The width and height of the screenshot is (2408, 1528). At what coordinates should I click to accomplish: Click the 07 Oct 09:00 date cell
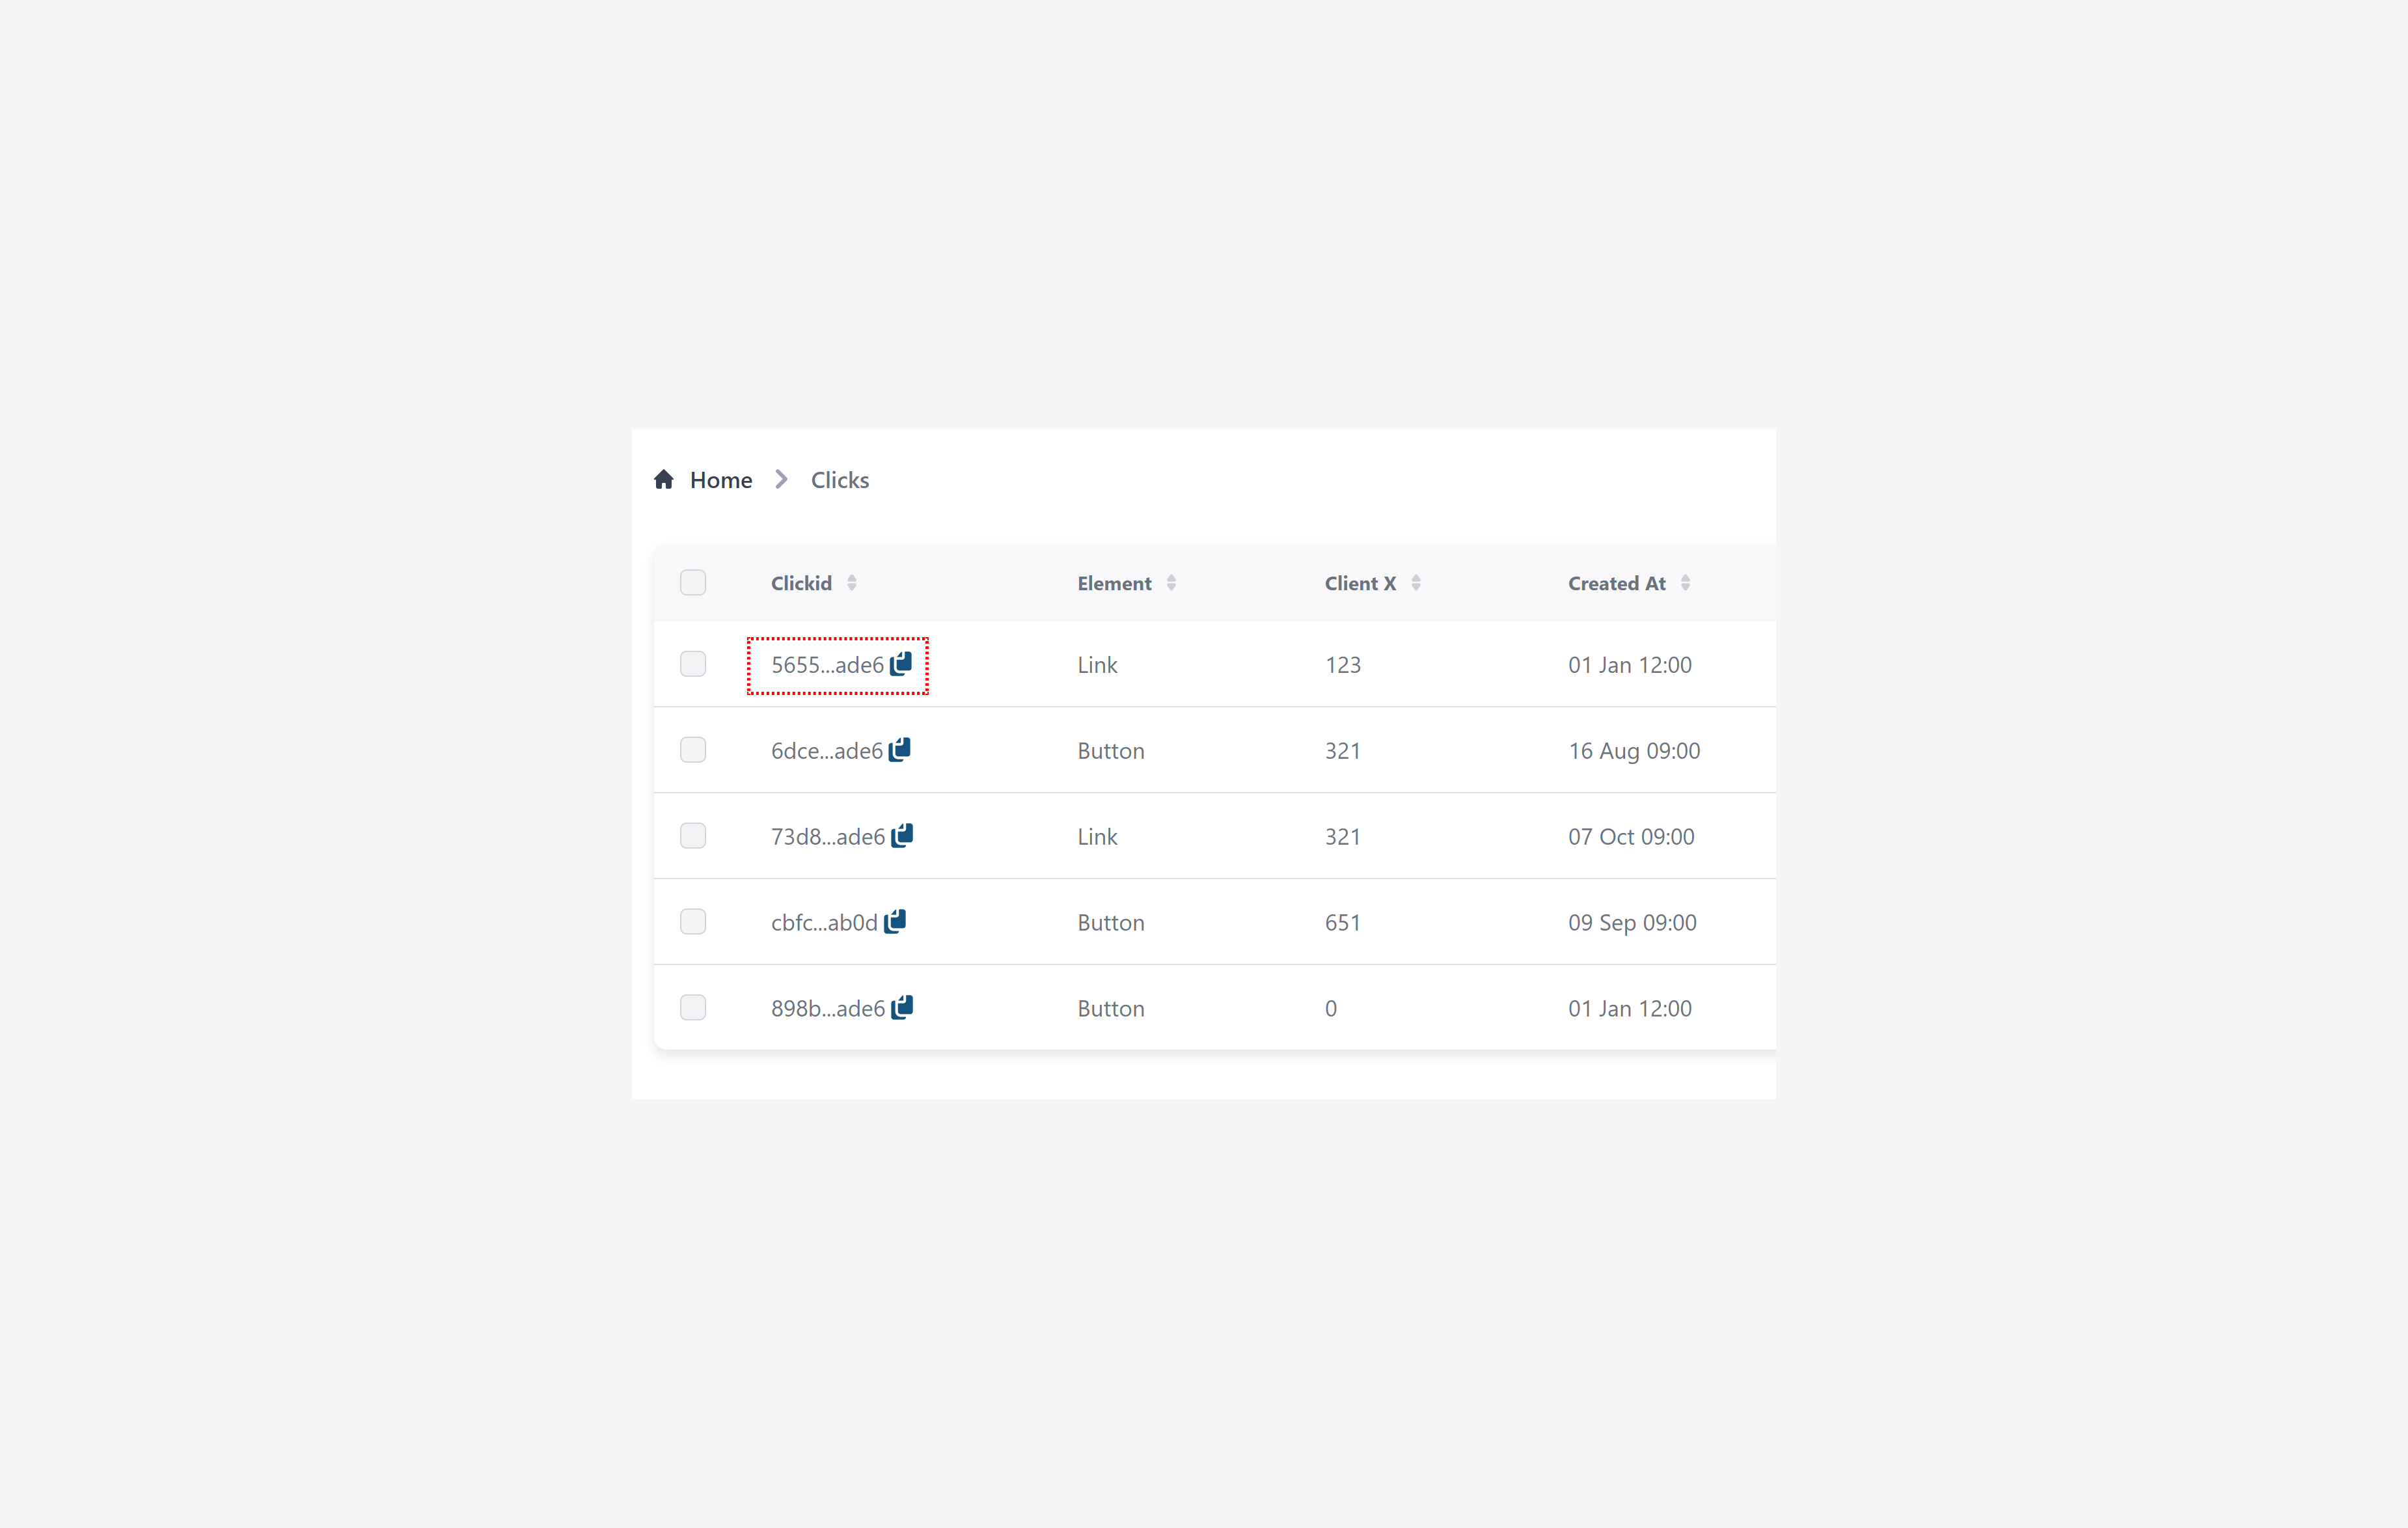[x=1631, y=837]
